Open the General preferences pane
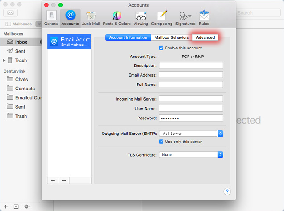This screenshot has height=211, width=284. click(x=51, y=18)
